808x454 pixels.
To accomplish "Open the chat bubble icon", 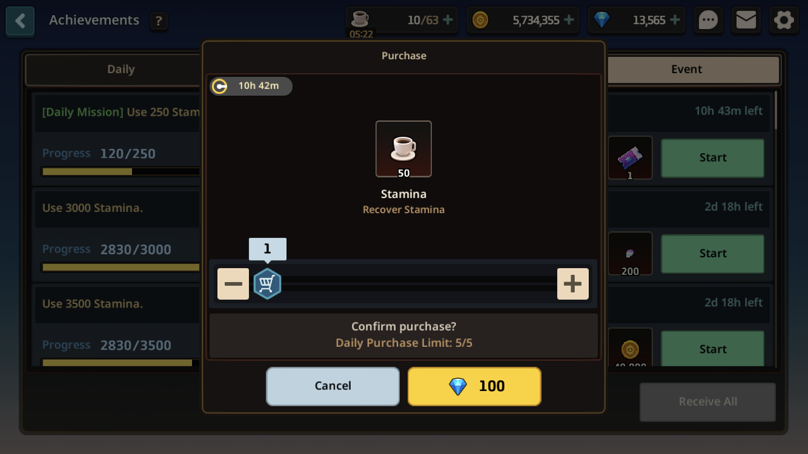I will [708, 20].
